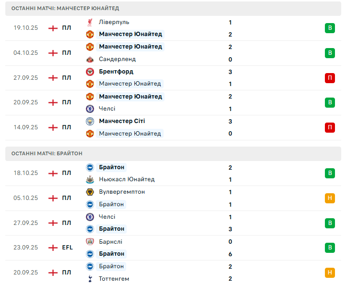
Task: Click the Sunderland club crest icon
Action: click(90, 59)
